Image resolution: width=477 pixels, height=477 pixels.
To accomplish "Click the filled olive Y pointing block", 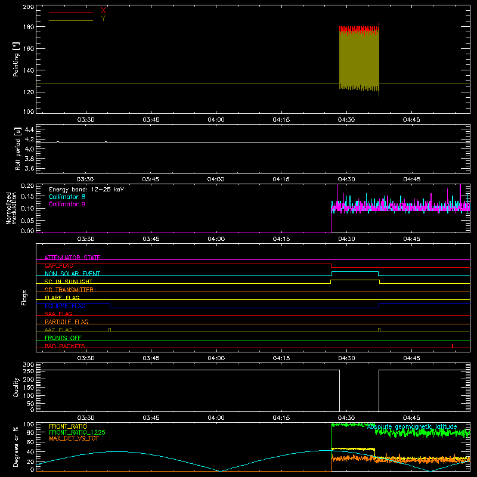I will [360, 59].
